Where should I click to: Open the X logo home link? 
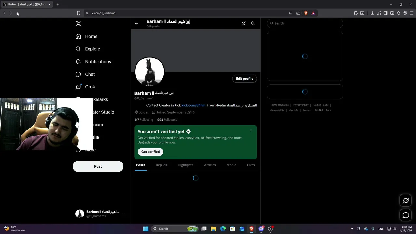click(78, 24)
